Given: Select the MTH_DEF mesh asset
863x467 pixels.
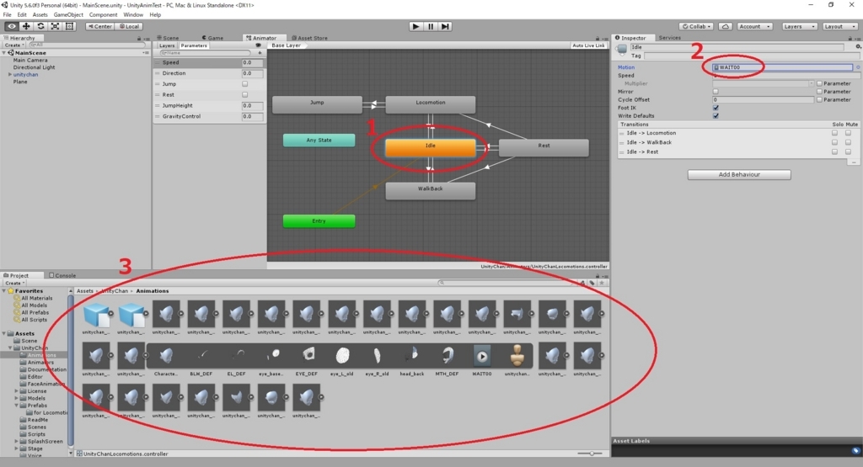Looking at the screenshot, I should click(x=448, y=356).
